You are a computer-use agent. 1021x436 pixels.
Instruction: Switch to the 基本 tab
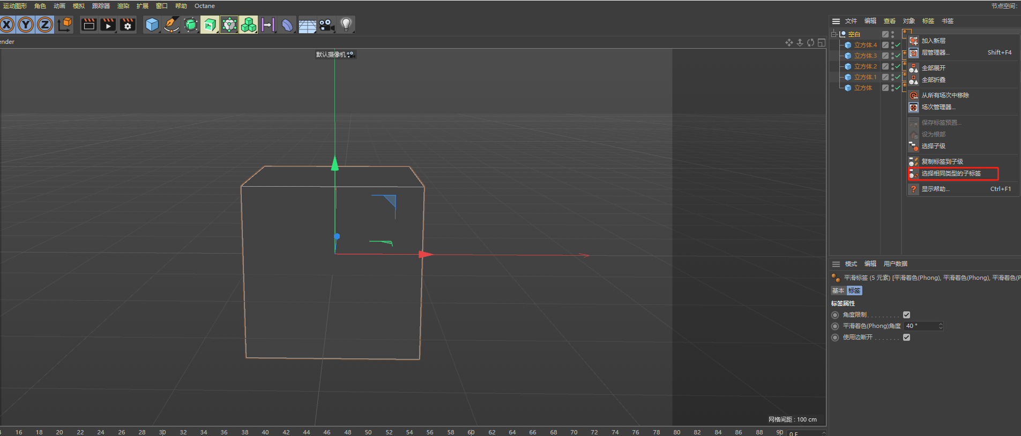(x=838, y=290)
